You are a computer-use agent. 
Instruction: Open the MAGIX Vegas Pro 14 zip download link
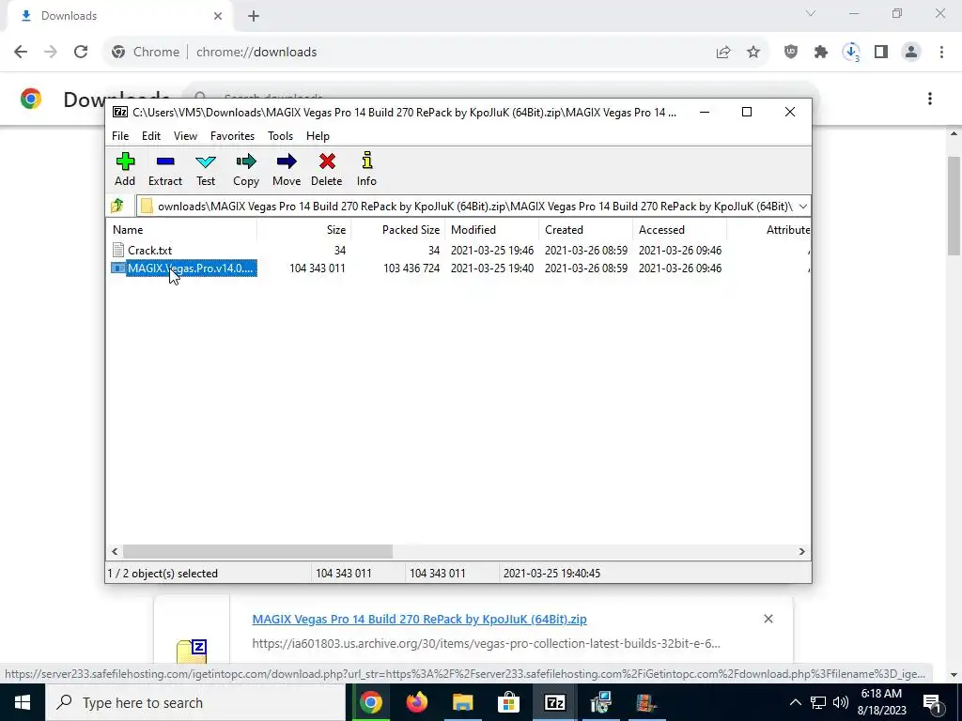[x=419, y=620]
